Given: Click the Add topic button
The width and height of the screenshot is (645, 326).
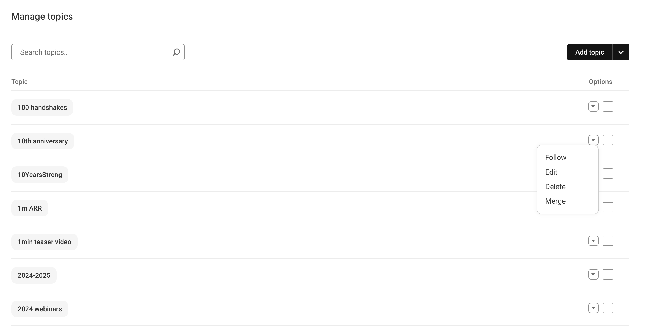Looking at the screenshot, I should tap(589, 52).
